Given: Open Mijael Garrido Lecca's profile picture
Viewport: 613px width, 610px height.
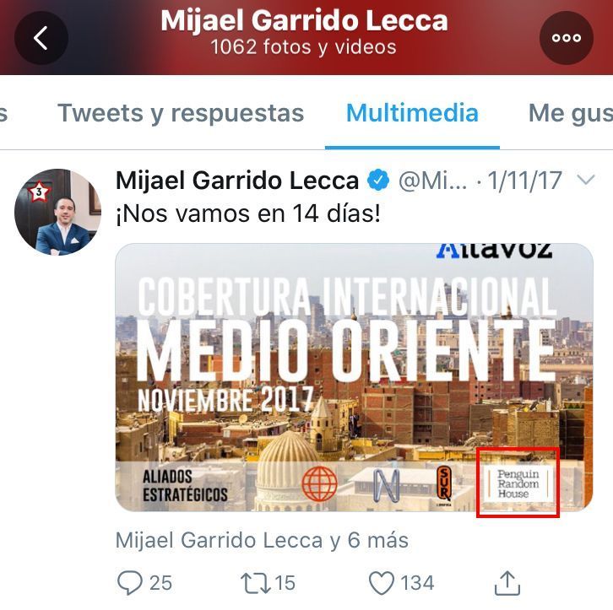Looking at the screenshot, I should pyautogui.click(x=58, y=212).
